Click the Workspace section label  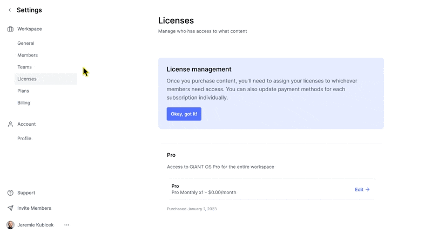pos(30,29)
